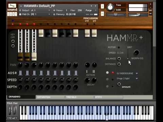Image resolution: width=163 pixels, height=122 pixels.
Task: Open the tab right of TREMOLO
Action: coord(109,97)
